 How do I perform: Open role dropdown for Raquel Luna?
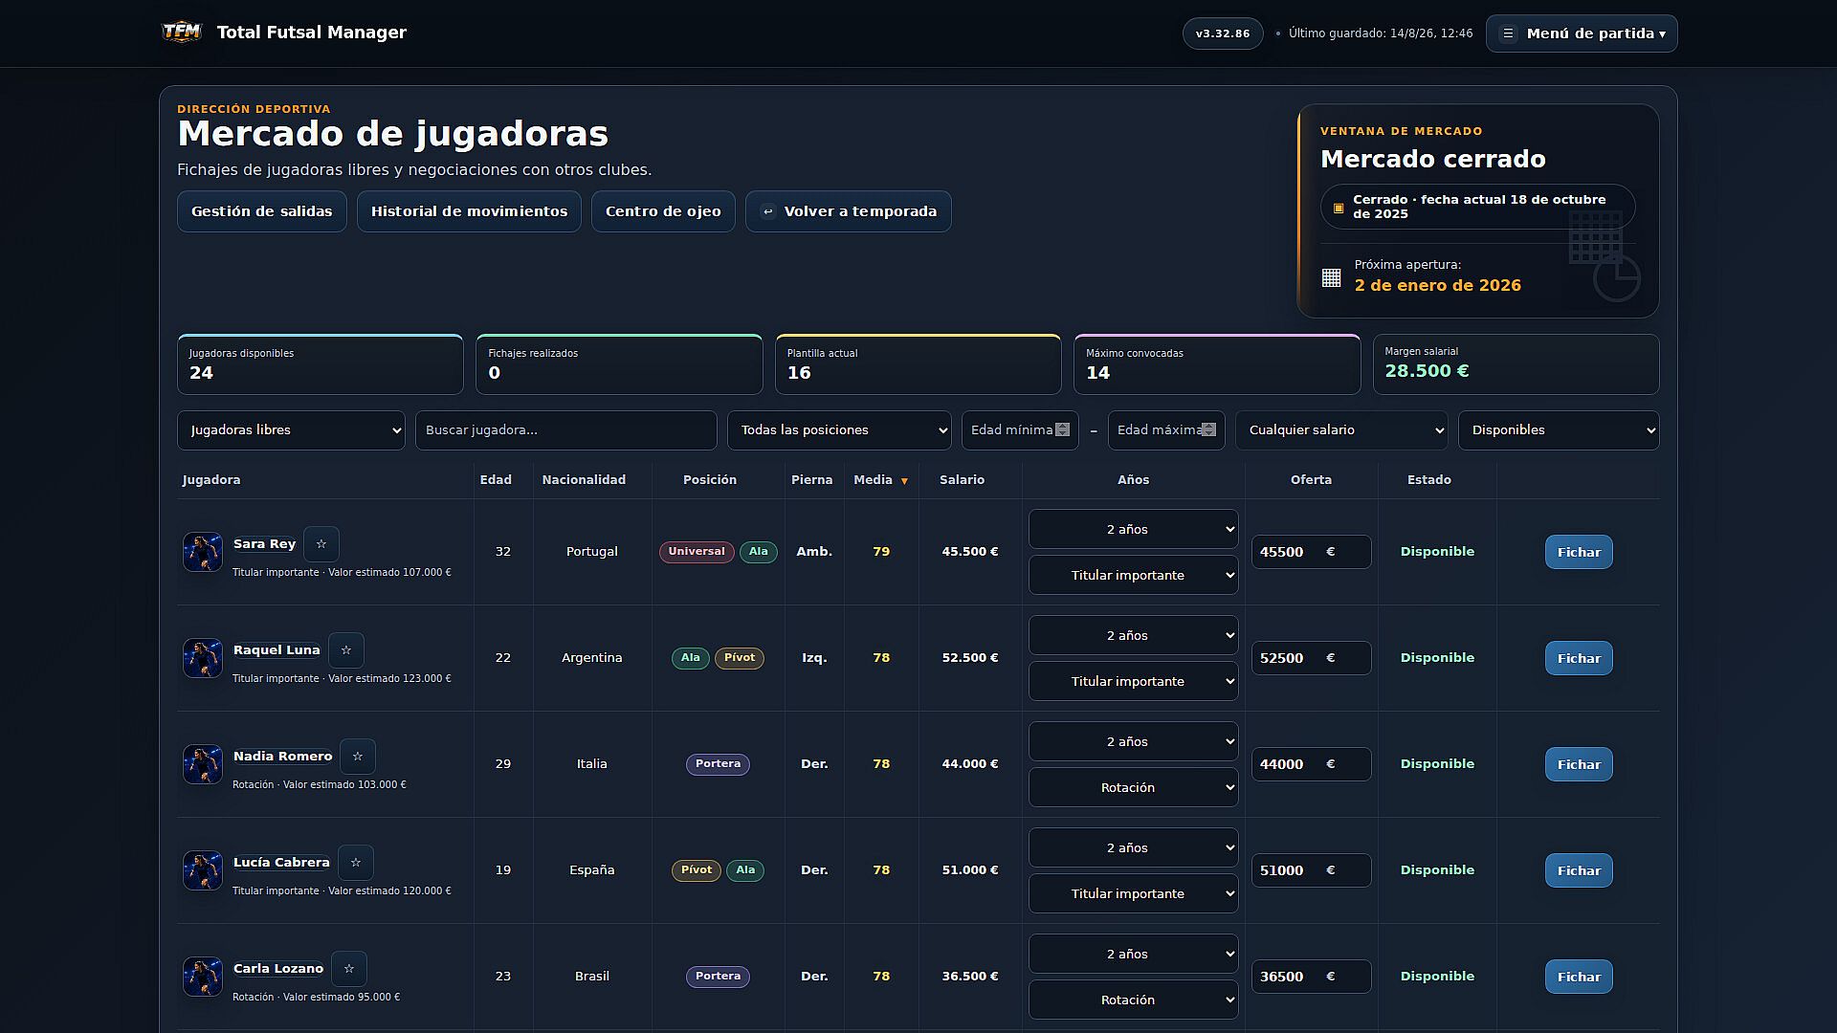pyautogui.click(x=1134, y=681)
